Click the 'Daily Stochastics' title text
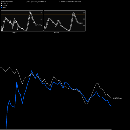This screenshot has width=130, height=130. [7, 2]
